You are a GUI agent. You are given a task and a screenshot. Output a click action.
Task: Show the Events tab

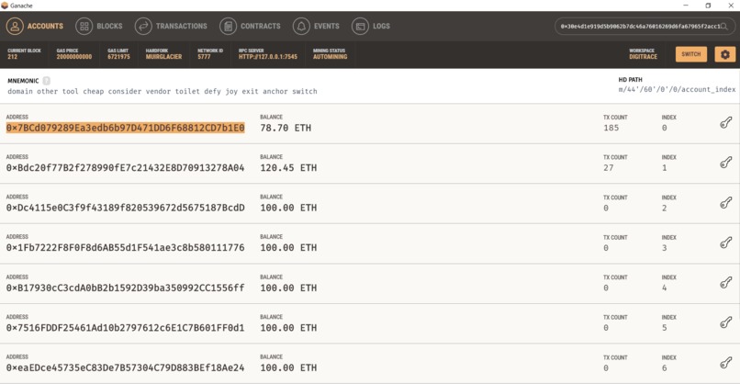[316, 26]
